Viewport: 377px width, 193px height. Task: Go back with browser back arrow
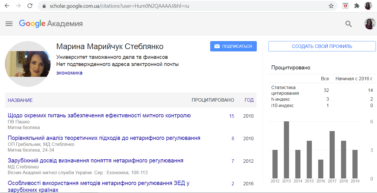[x=7, y=6]
